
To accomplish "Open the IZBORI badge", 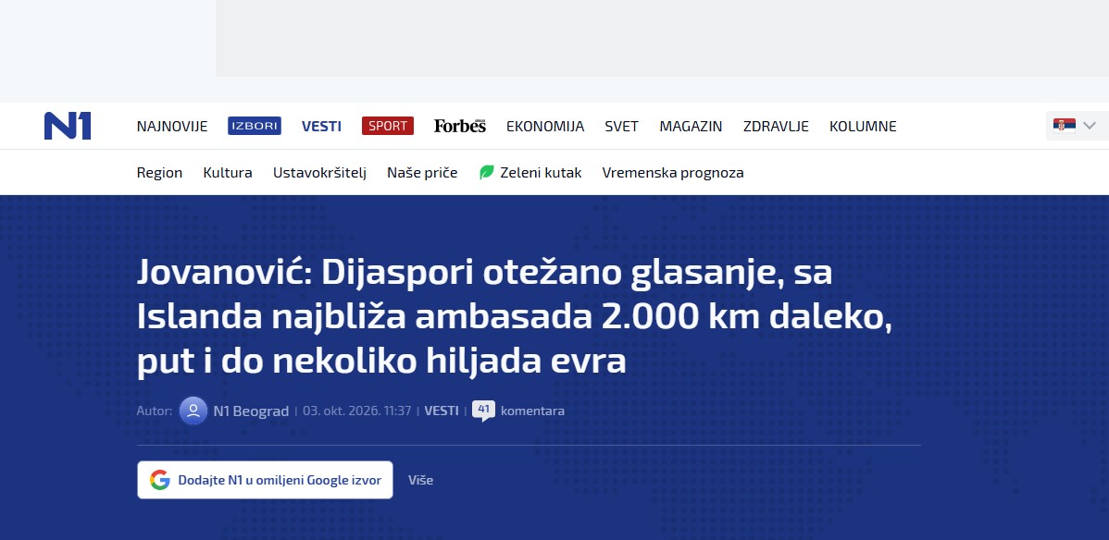I will [255, 126].
